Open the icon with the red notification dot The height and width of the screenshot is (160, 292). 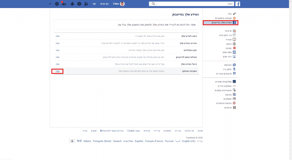click(64, 4)
